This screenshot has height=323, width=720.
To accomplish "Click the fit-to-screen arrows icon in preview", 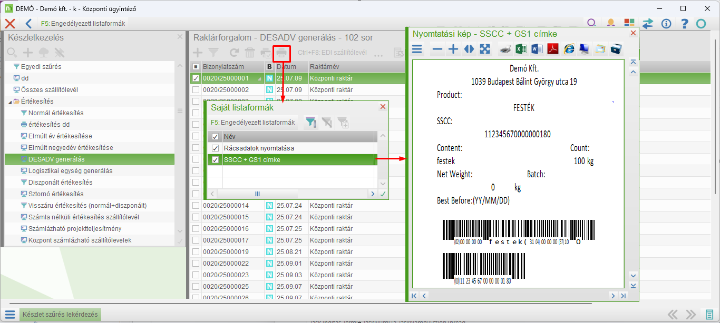I will [x=484, y=49].
